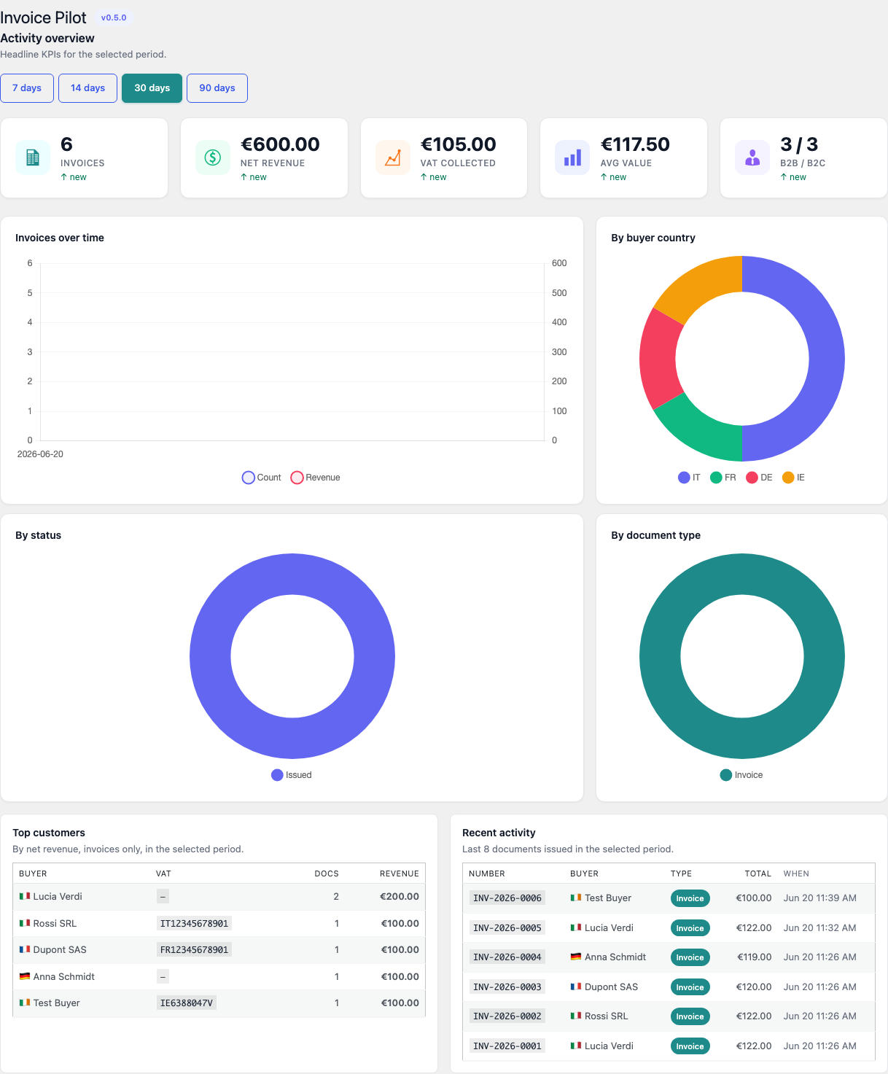Open invoice INV-2026-0004

507,957
